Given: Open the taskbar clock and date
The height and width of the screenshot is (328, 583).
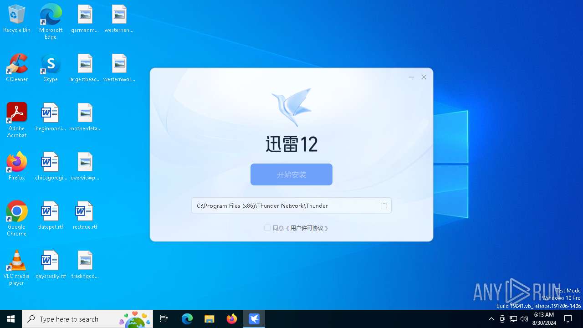Looking at the screenshot, I should [x=544, y=319].
